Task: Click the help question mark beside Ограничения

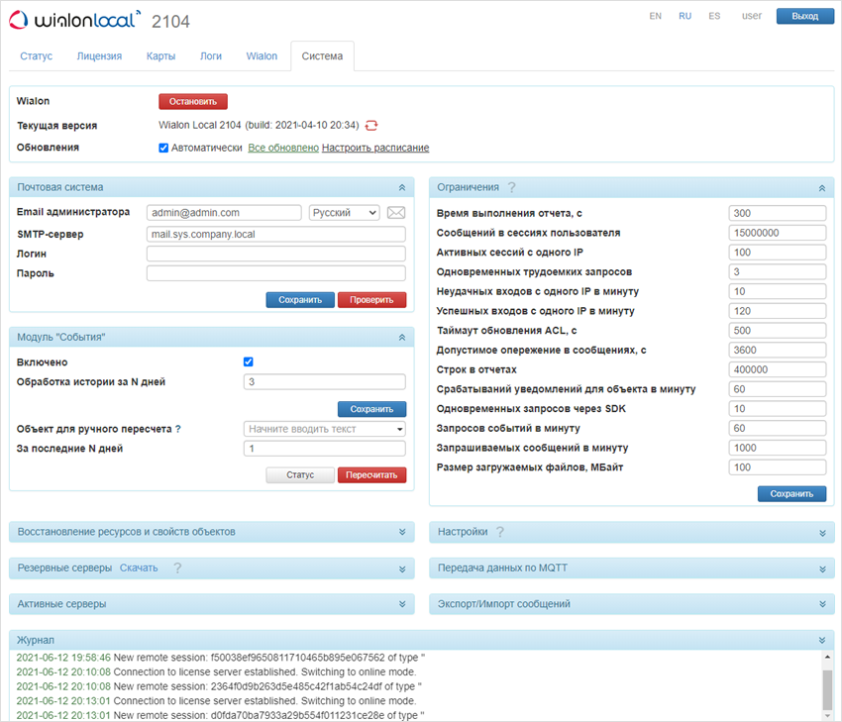Action: tap(512, 187)
